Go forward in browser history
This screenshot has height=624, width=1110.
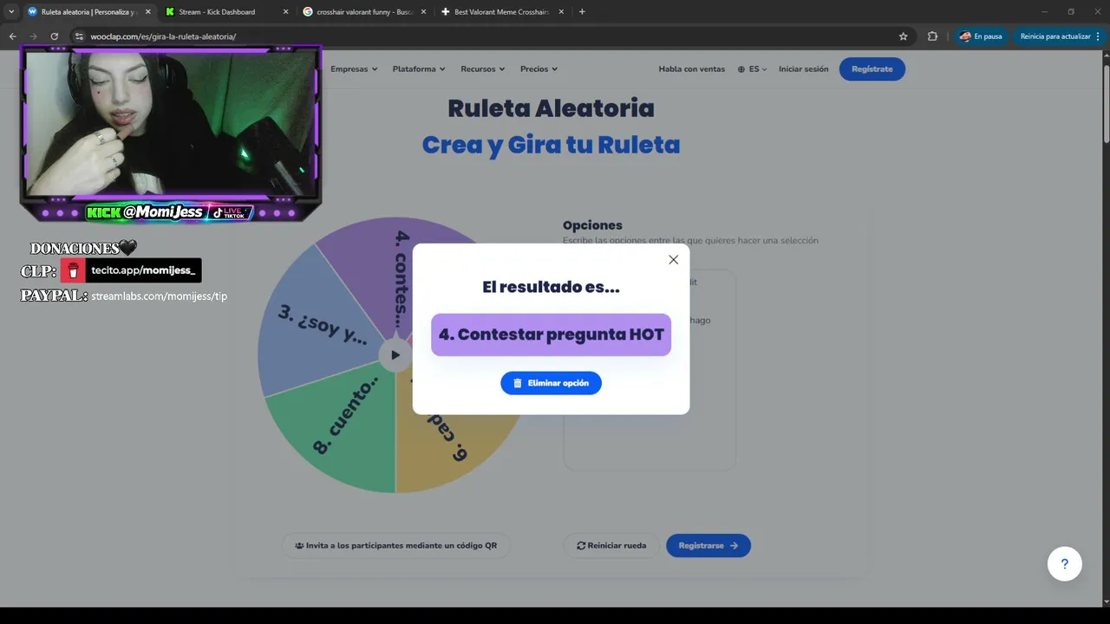pos(33,36)
